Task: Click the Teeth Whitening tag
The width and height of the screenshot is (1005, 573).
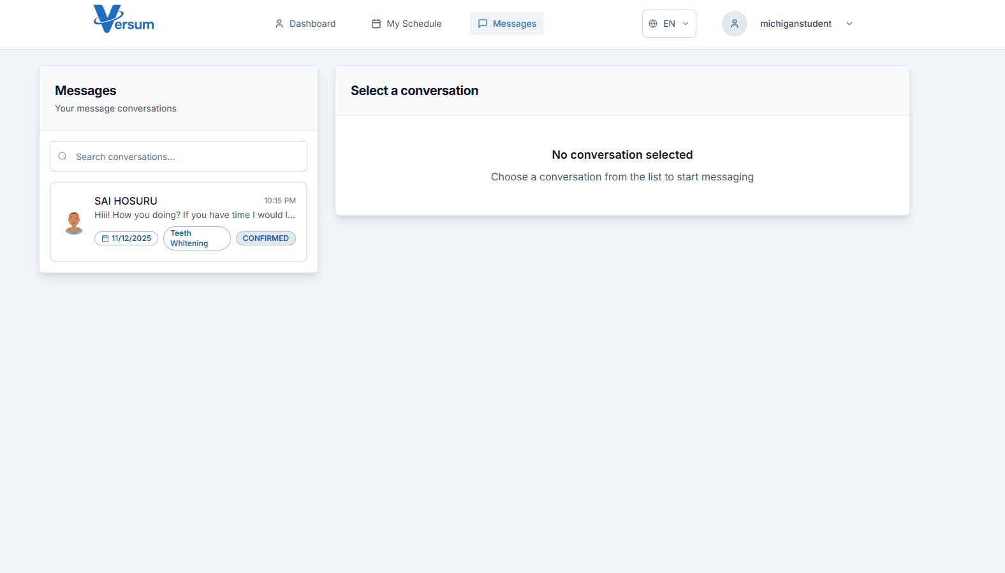Action: 197,238
